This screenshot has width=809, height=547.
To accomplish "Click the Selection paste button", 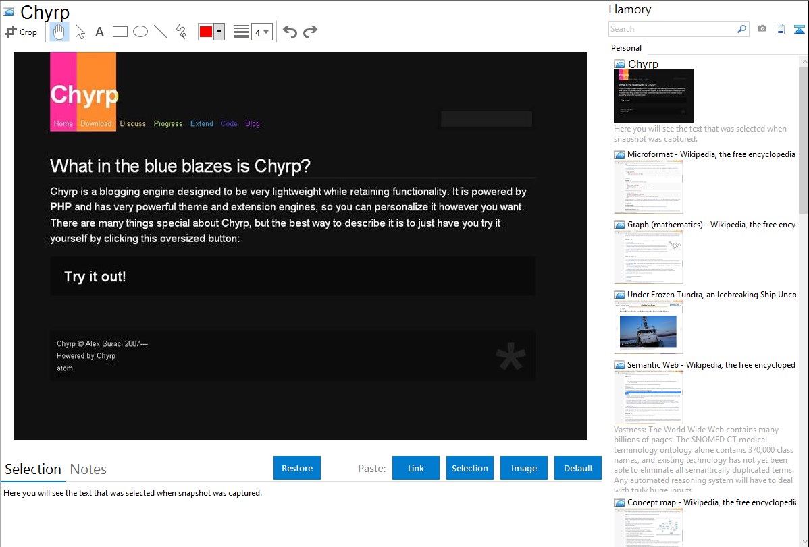I will (469, 468).
